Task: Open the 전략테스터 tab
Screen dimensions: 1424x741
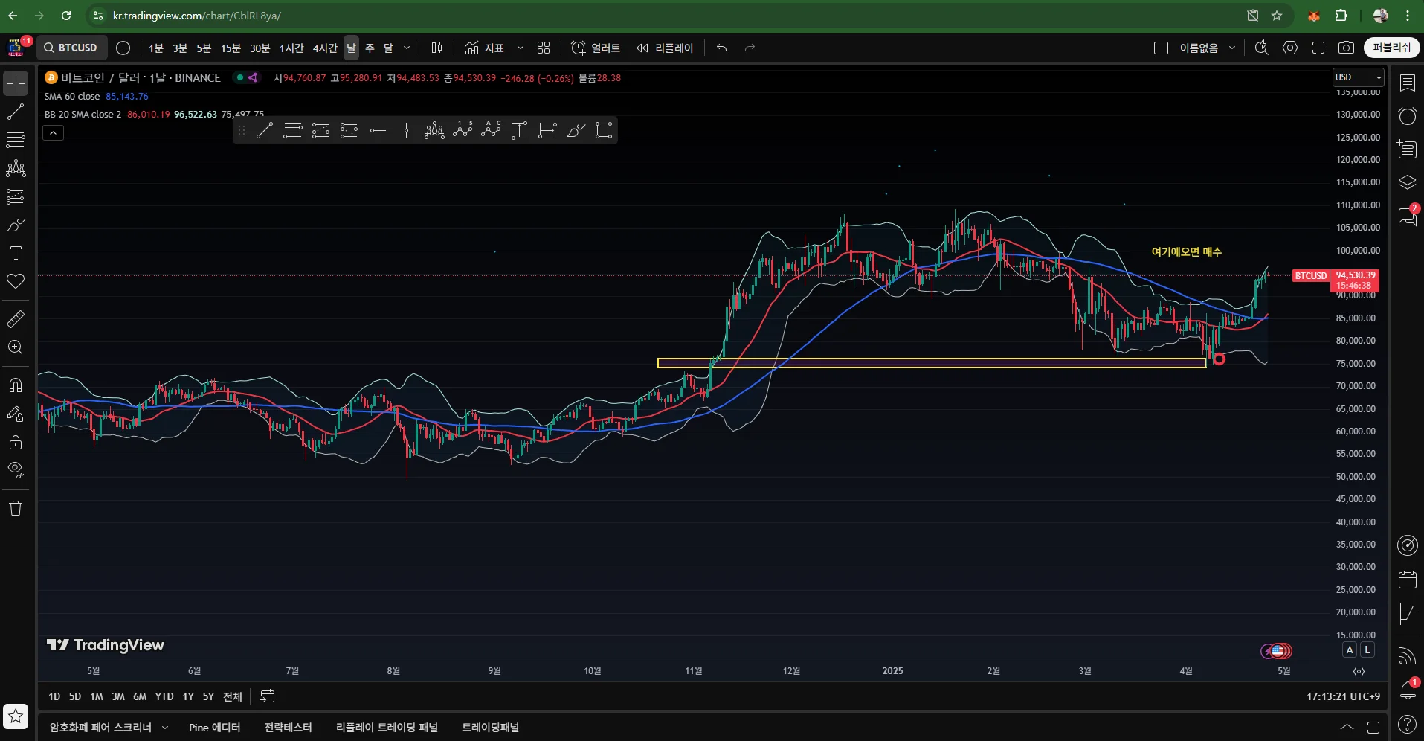Action: point(288,727)
